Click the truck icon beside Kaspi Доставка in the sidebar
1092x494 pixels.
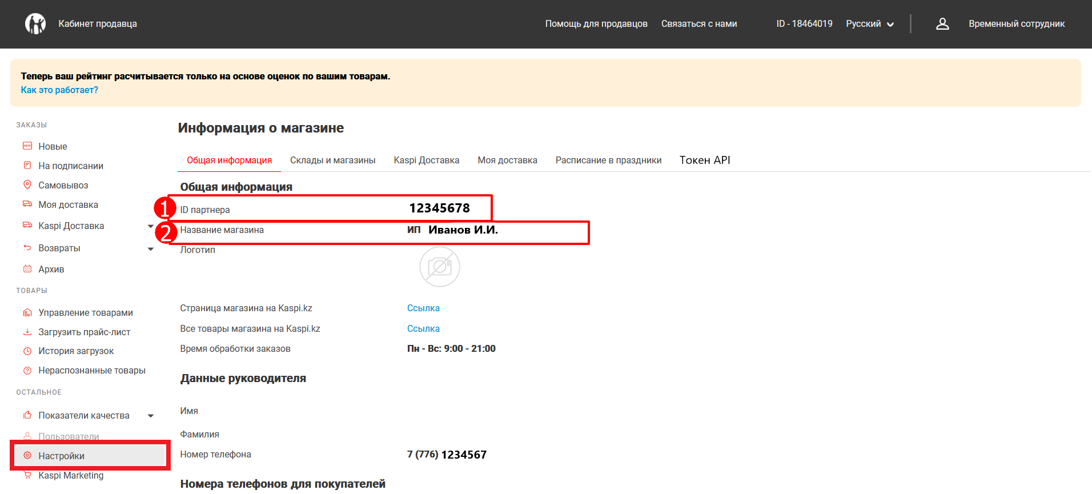point(27,226)
